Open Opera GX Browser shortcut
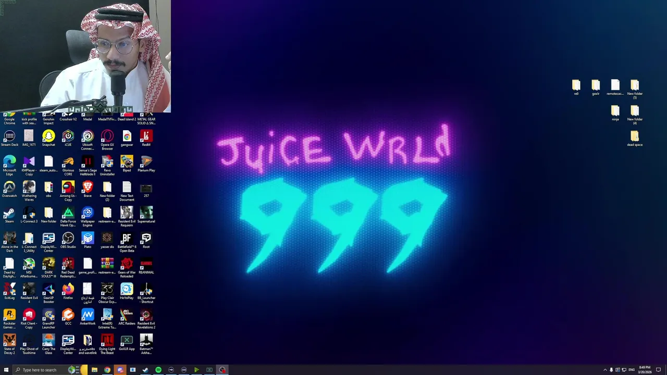Image resolution: width=667 pixels, height=375 pixels. 107,140
